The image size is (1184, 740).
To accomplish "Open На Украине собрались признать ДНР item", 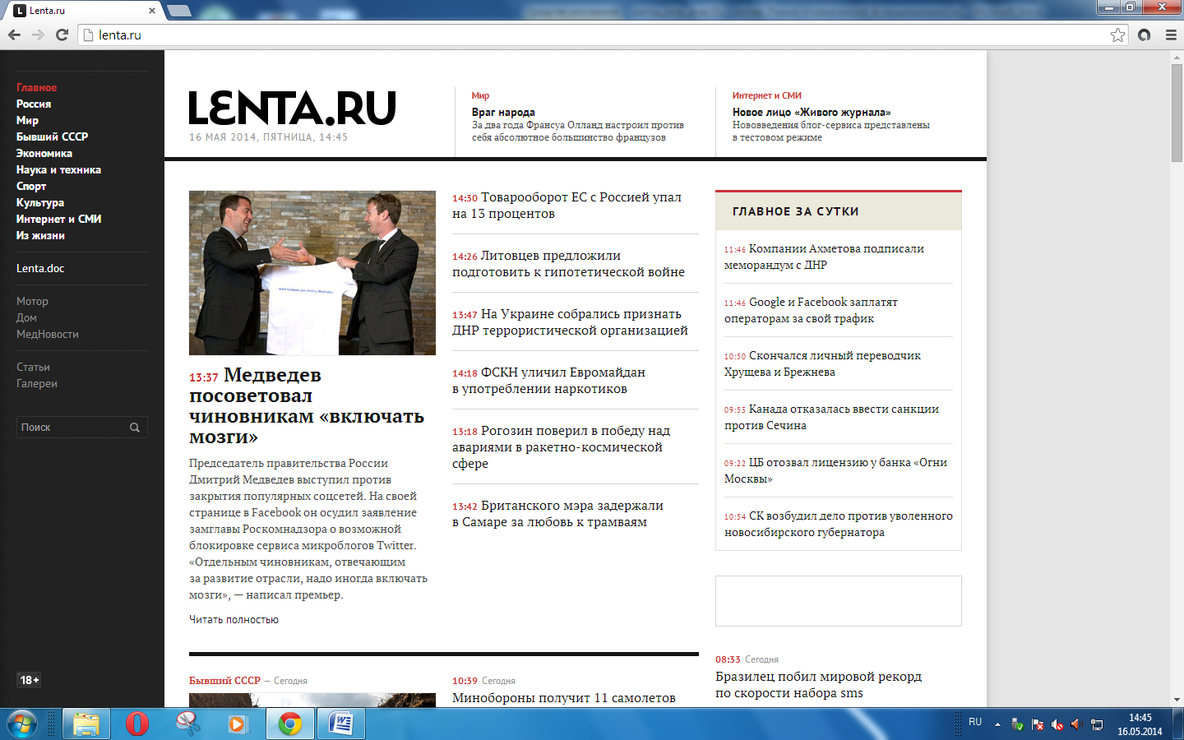I will tap(570, 322).
